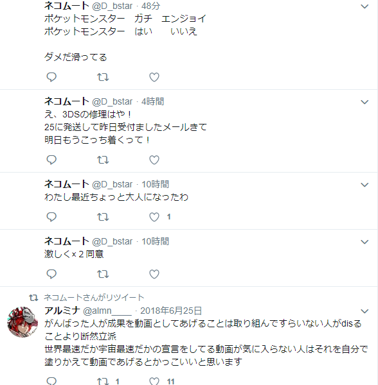Expand the options chevron for 大人になったわ tweet
Image resolution: width=378 pixels, height=385 pixels.
click(x=364, y=185)
